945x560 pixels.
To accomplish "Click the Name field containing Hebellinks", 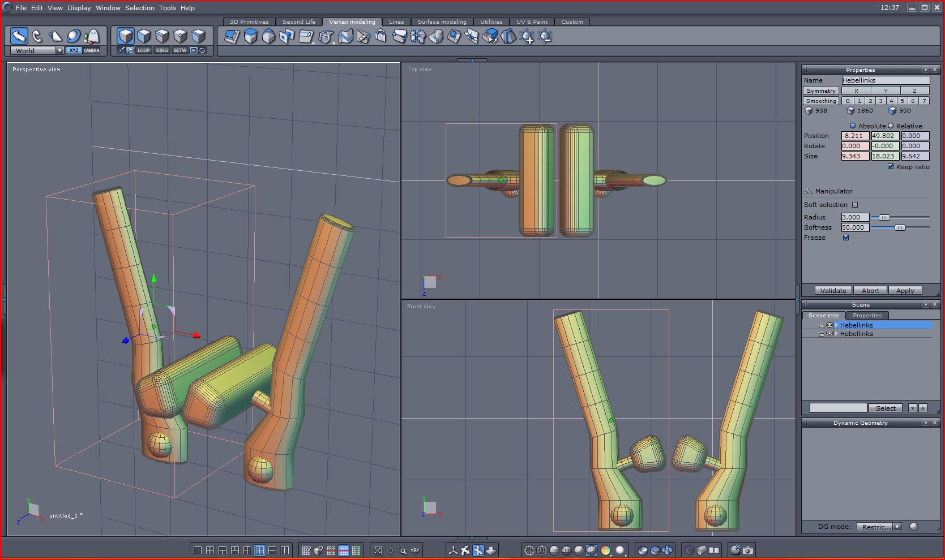I will (886, 80).
